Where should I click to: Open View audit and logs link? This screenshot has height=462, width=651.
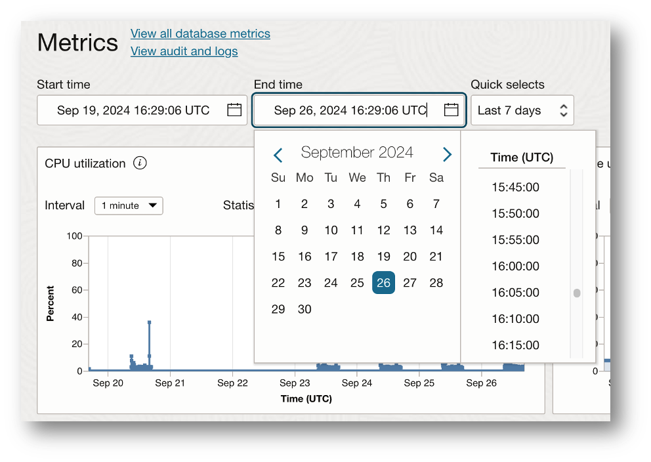click(x=184, y=51)
